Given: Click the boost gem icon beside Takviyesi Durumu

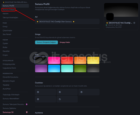Looking at the screenshot, I should coord(27,104).
